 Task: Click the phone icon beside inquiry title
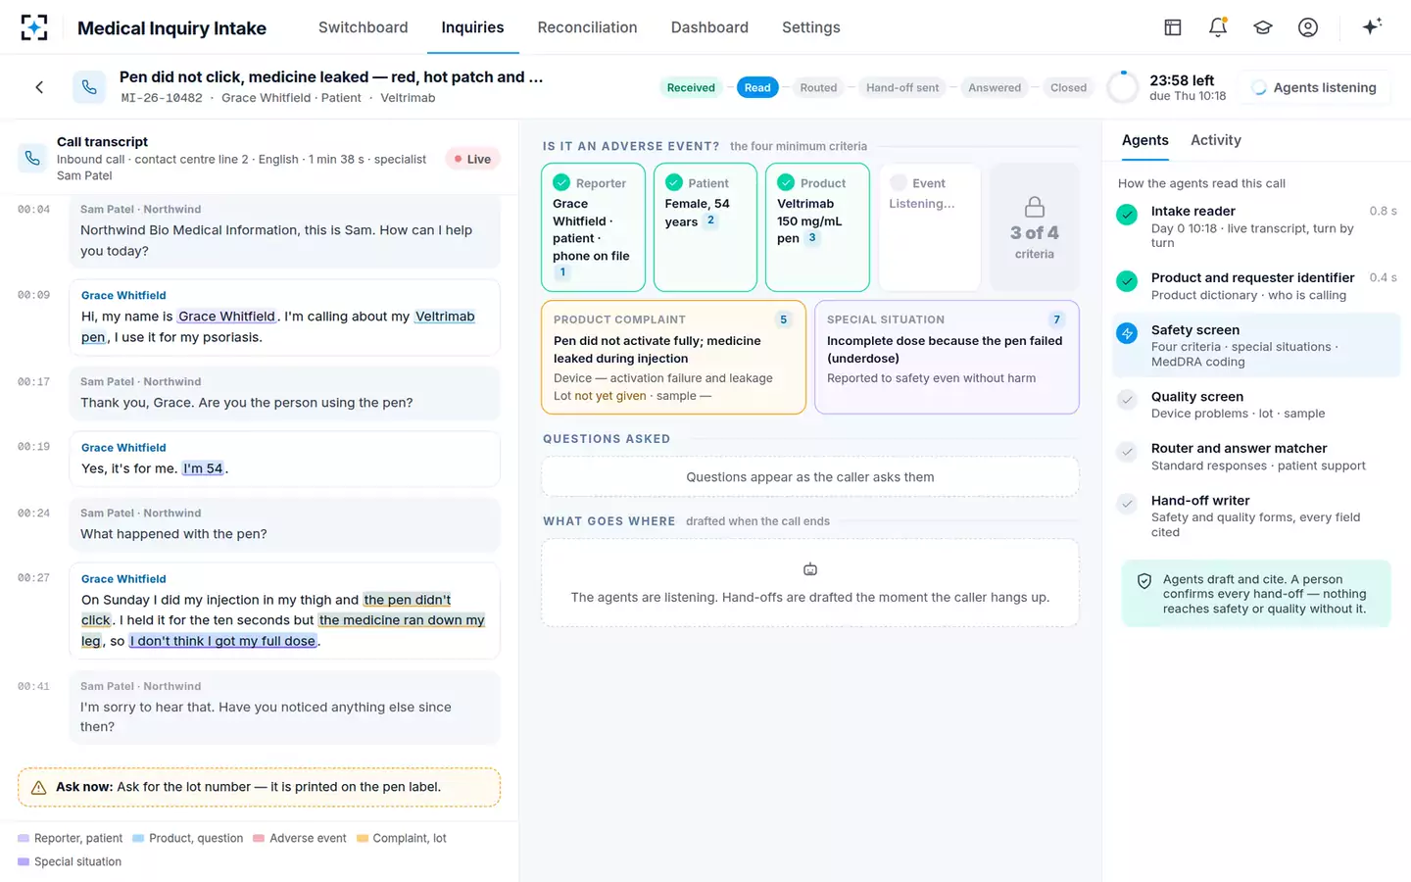click(89, 87)
